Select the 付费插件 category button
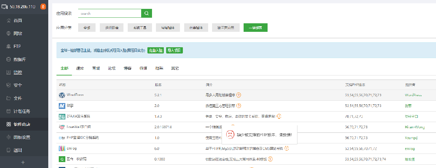 pyautogui.click(x=196, y=28)
